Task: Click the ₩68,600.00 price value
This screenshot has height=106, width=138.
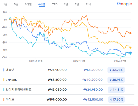Action: pyautogui.click(x=57, y=80)
